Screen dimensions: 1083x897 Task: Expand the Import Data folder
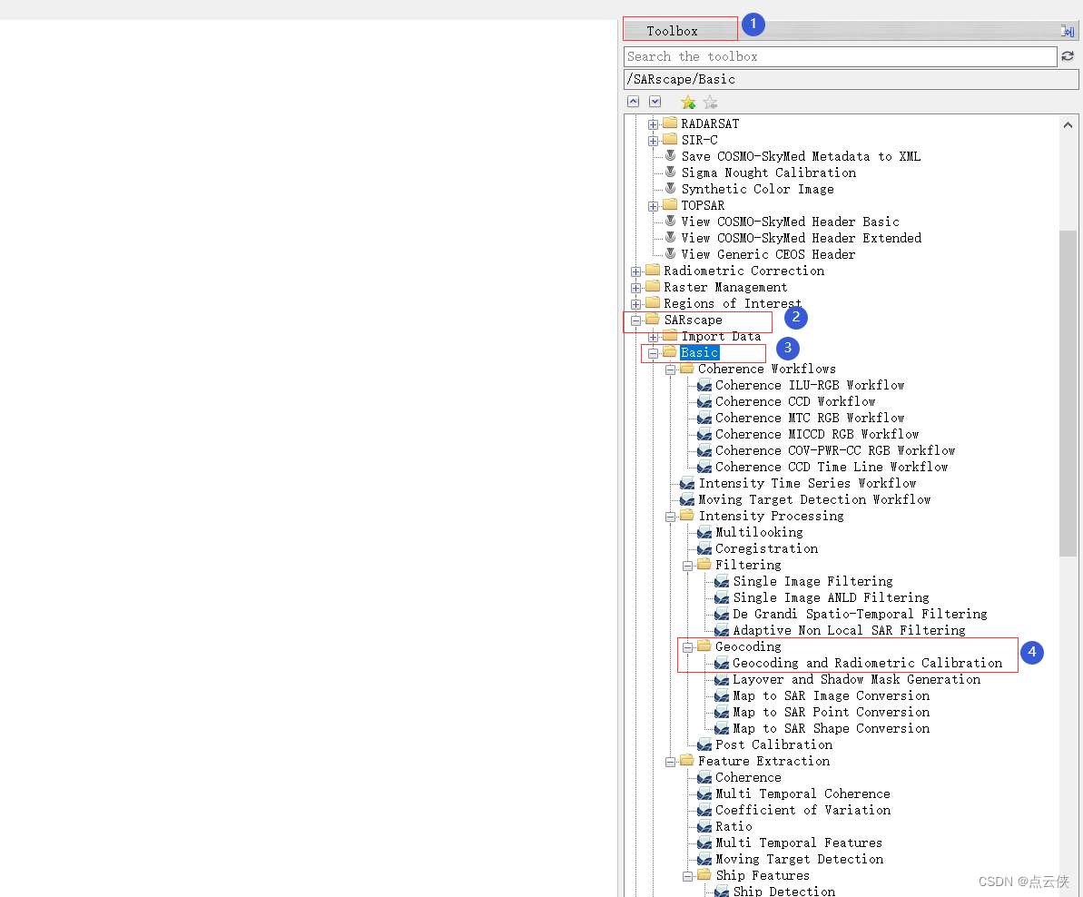pyautogui.click(x=653, y=337)
